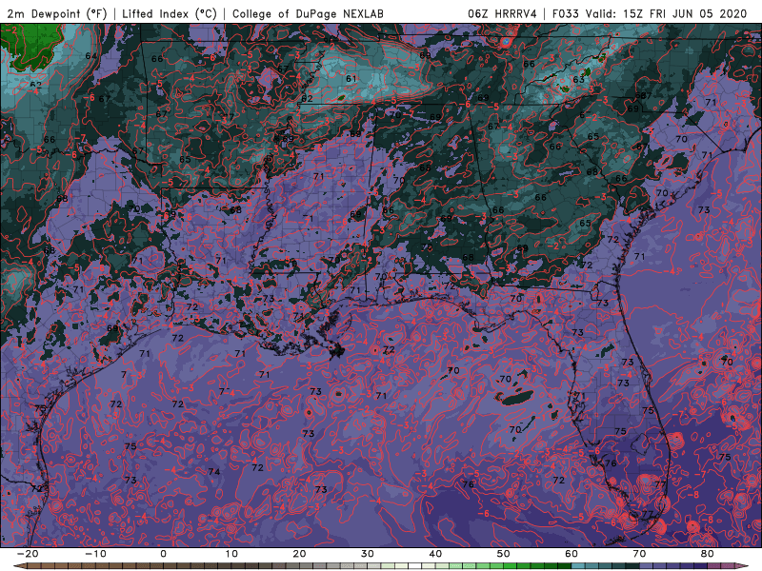Click the "50" color scale label
The height and width of the screenshot is (571, 762).
tap(504, 554)
